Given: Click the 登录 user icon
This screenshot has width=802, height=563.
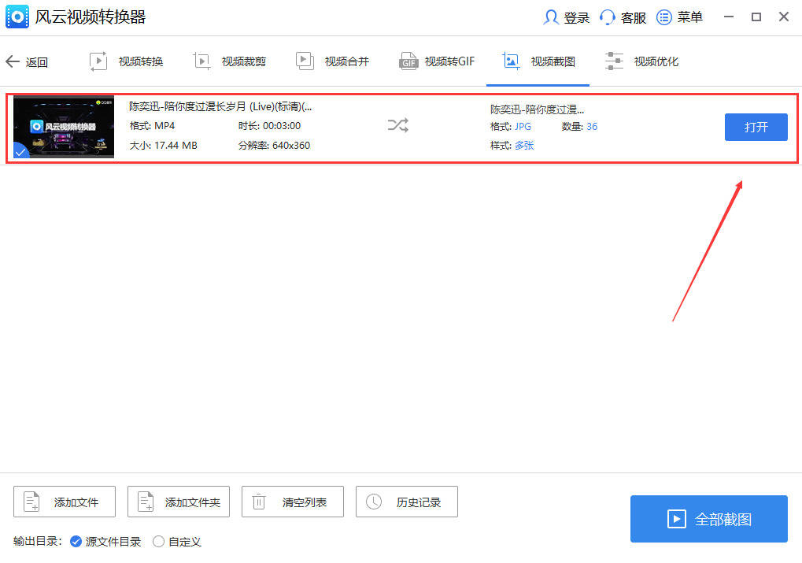Looking at the screenshot, I should 550,17.
